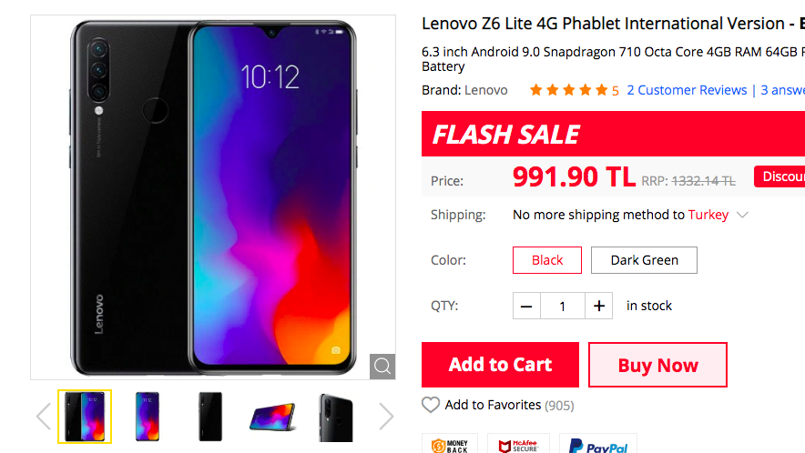Click the quantity input field
Screen dimensions: 805x453
(x=563, y=306)
